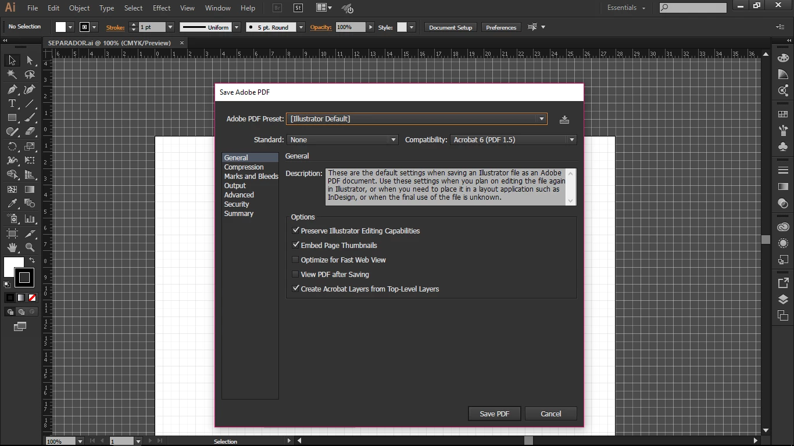Open the Window menu

pos(218,8)
